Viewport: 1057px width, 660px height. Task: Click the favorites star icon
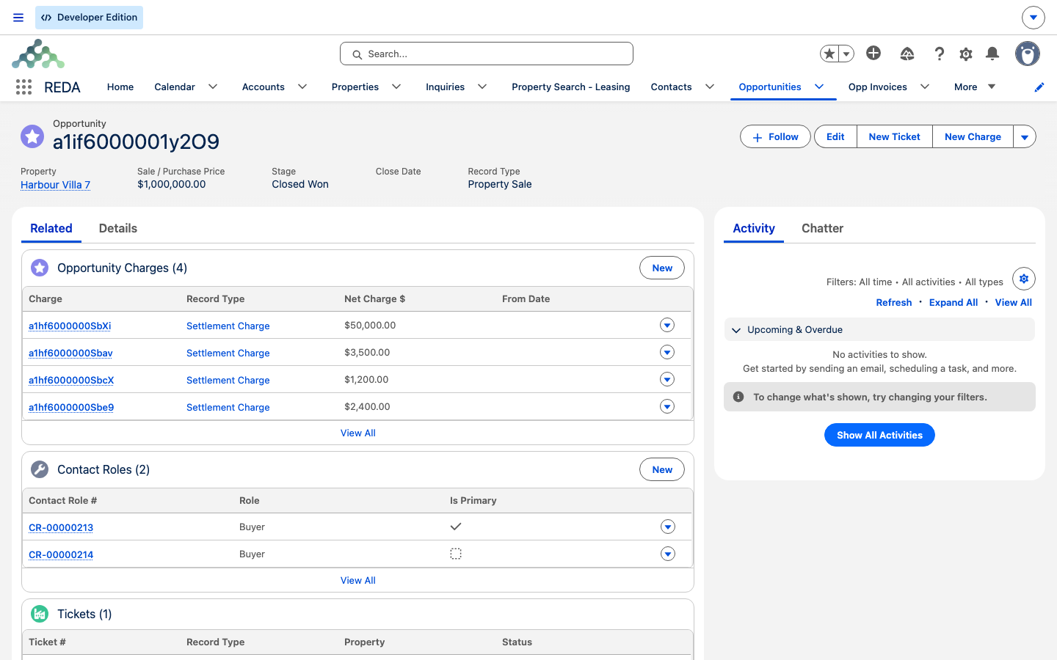[829, 54]
